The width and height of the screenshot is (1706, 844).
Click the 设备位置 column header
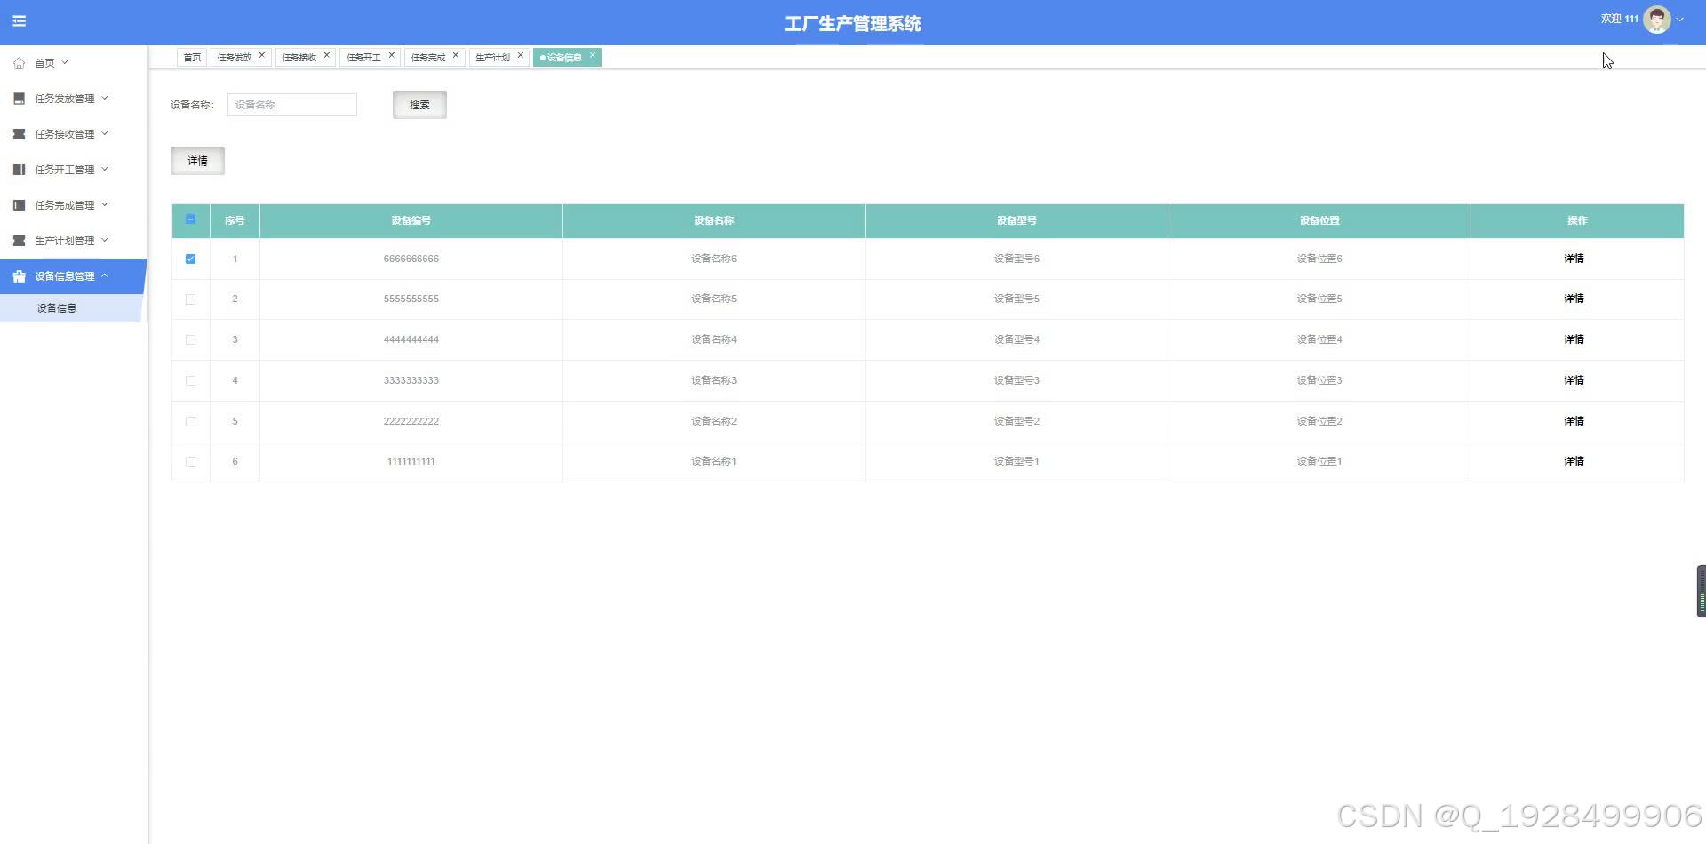pyautogui.click(x=1319, y=220)
